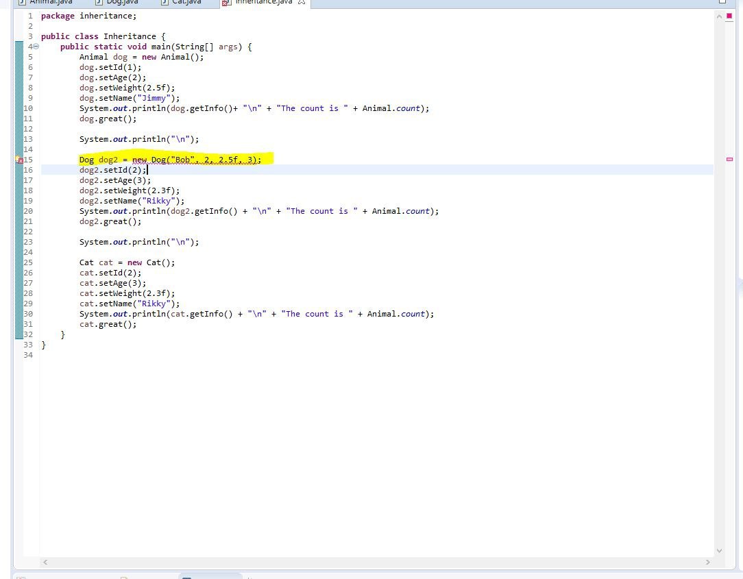The height and width of the screenshot is (579, 743).
Task: Click the 'cat.great();' line
Action: [x=108, y=325]
